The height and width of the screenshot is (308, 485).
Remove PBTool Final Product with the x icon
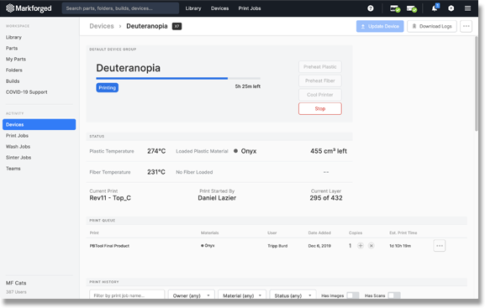(x=372, y=246)
